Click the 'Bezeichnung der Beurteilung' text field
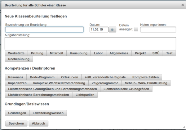The height and width of the screenshot is (130, 186). [44, 30]
